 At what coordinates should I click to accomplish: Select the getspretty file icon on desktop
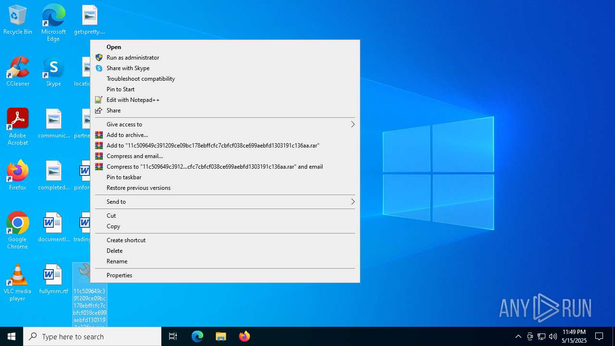click(89, 20)
